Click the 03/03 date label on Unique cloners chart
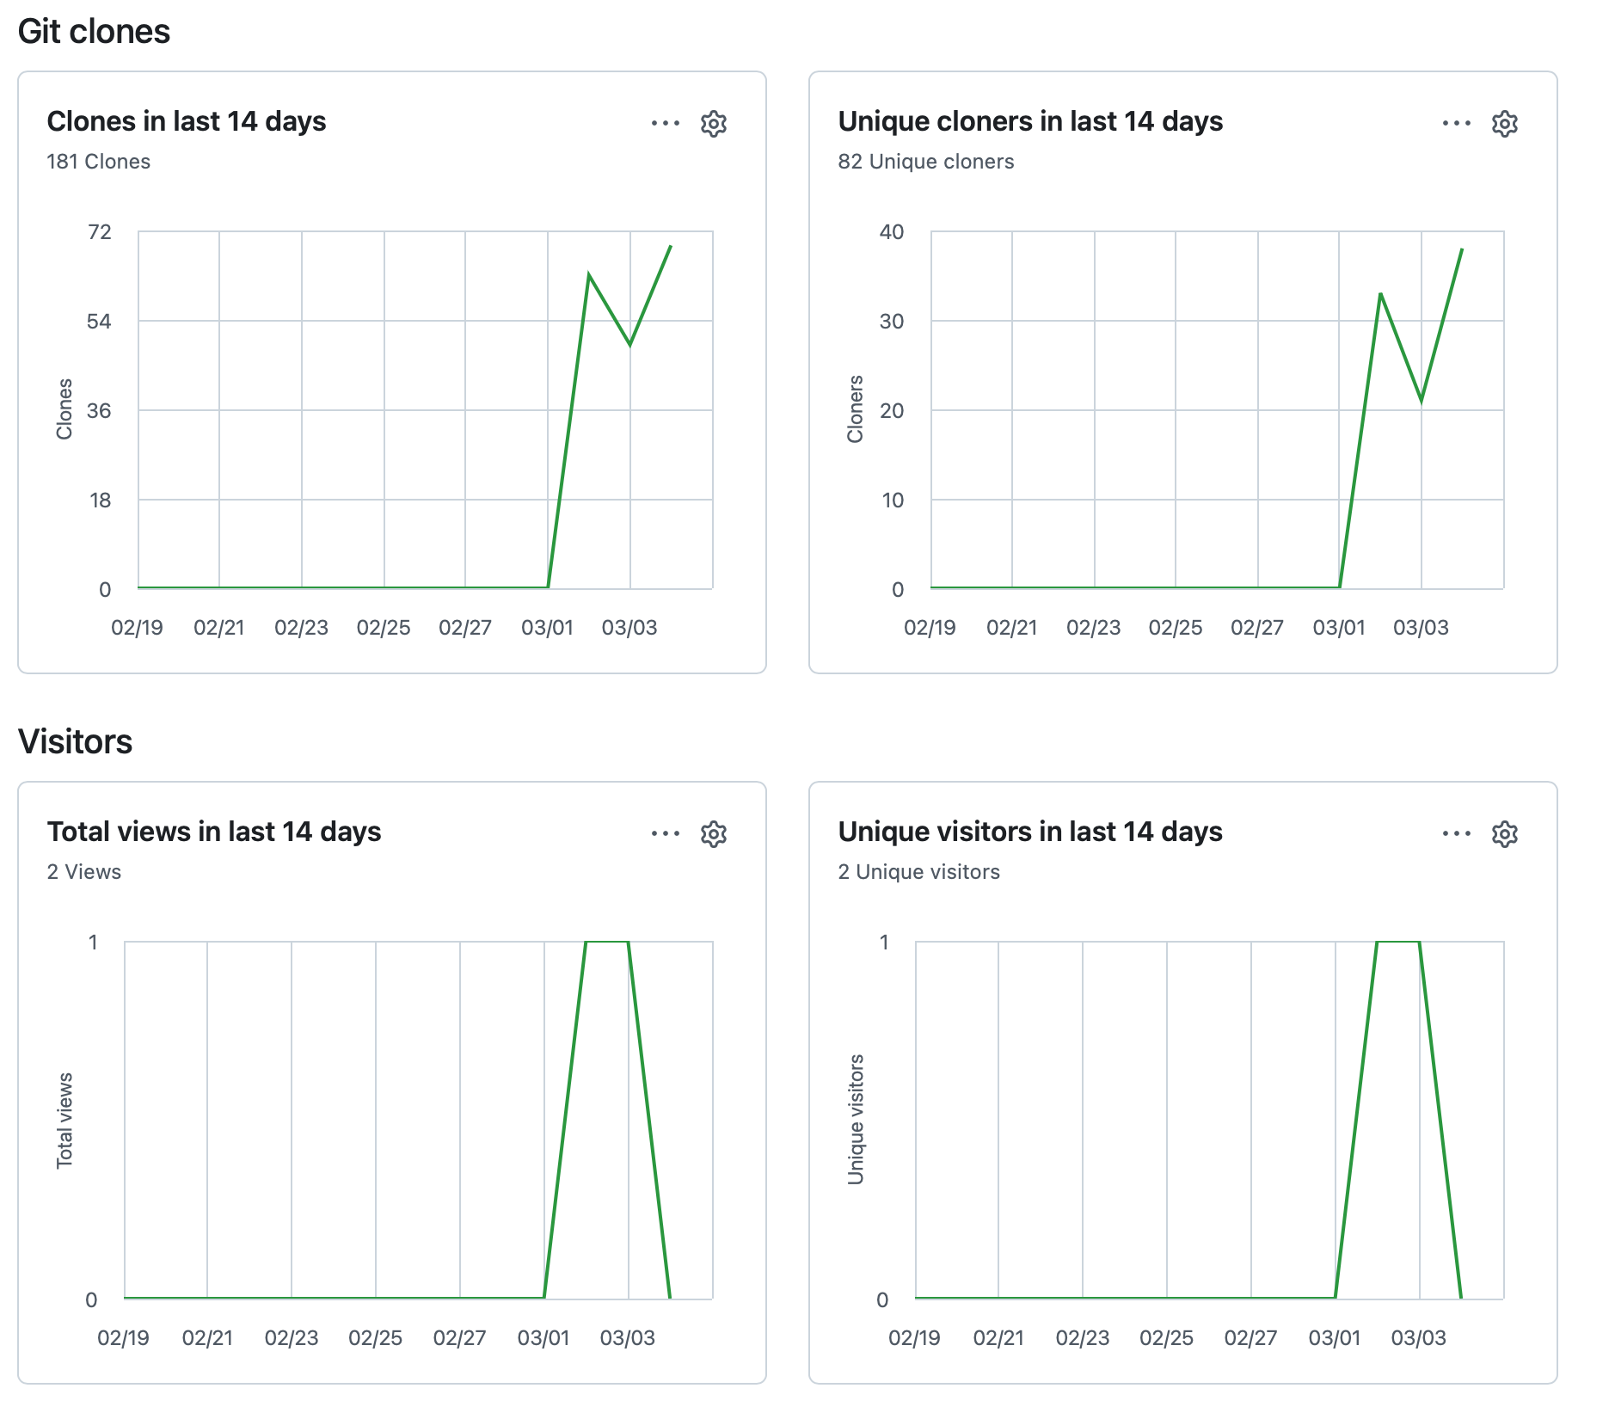 click(1421, 628)
